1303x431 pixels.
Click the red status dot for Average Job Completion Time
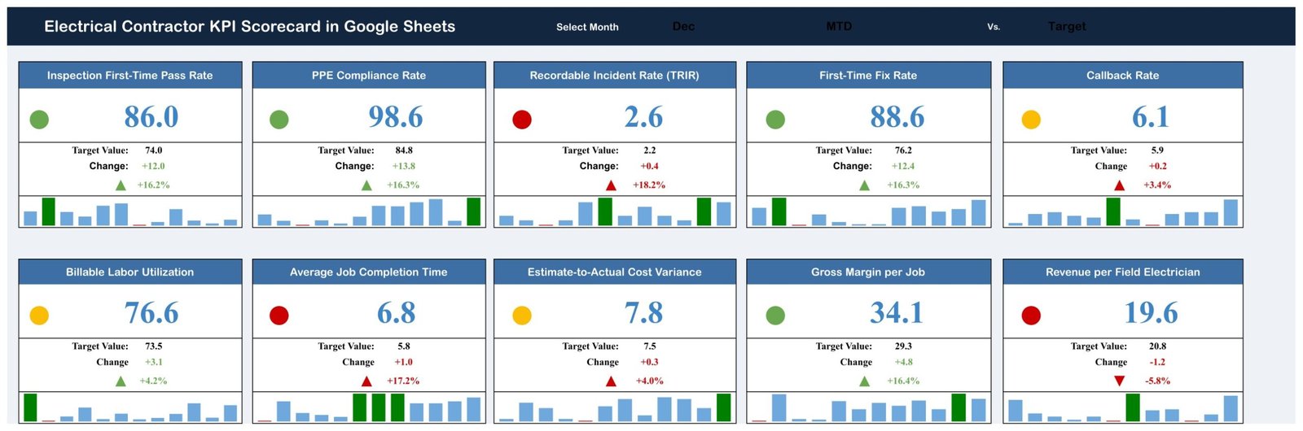[x=279, y=316]
